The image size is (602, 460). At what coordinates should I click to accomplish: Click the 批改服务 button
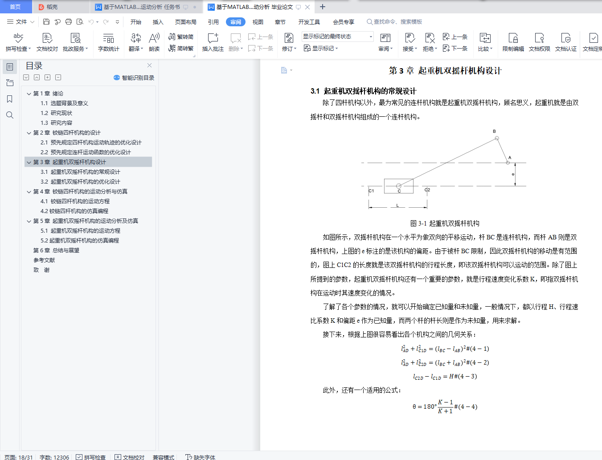pyautogui.click(x=75, y=42)
